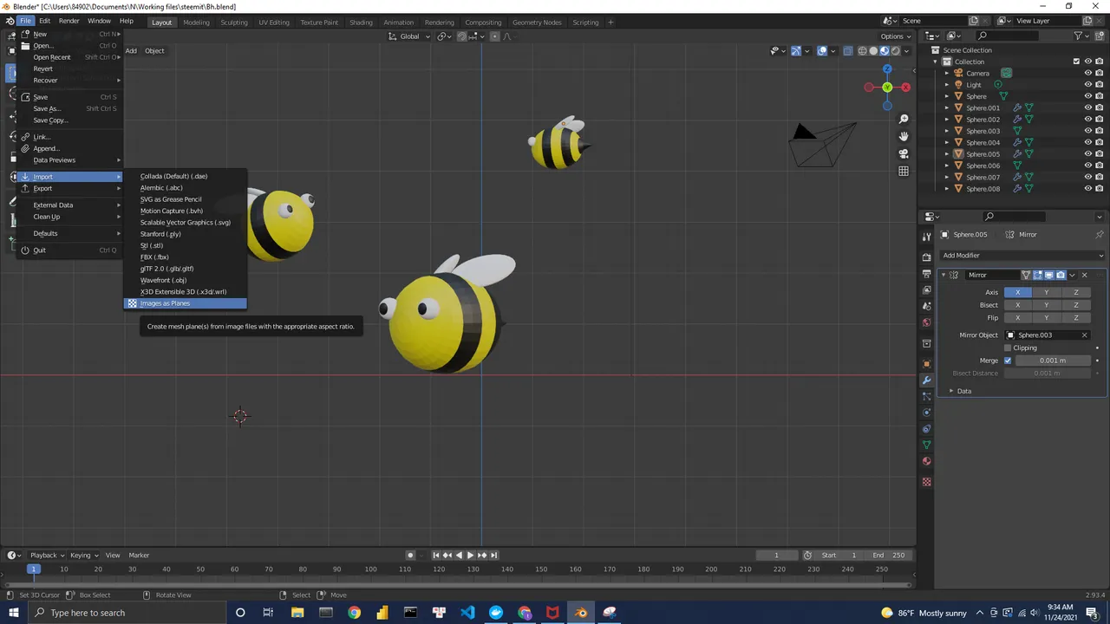This screenshot has width=1110, height=624.
Task: Switch to rendered viewport shading
Action: pyautogui.click(x=896, y=50)
